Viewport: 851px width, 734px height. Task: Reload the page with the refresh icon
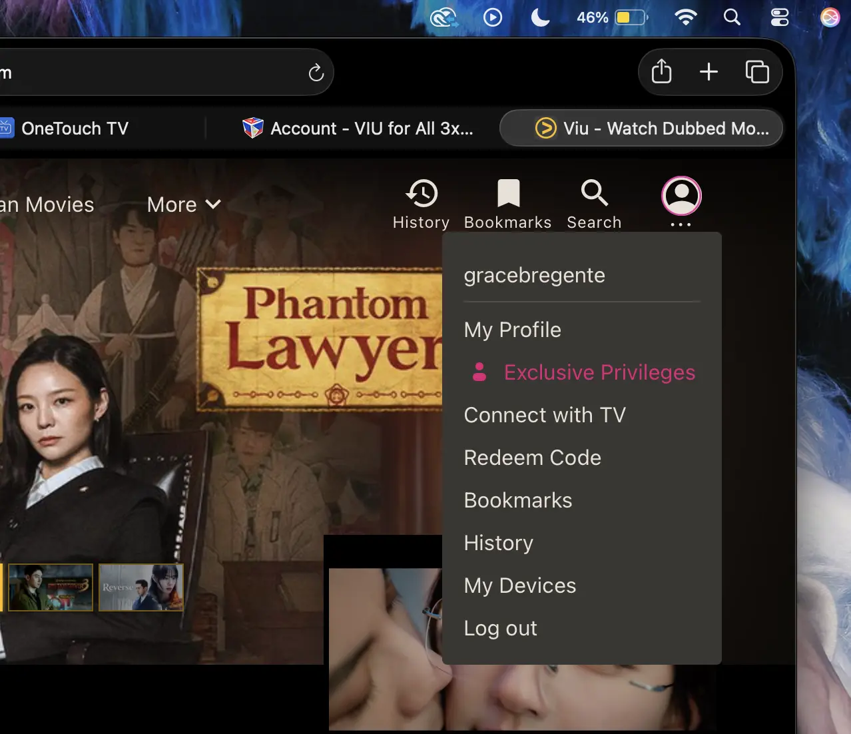pos(316,72)
